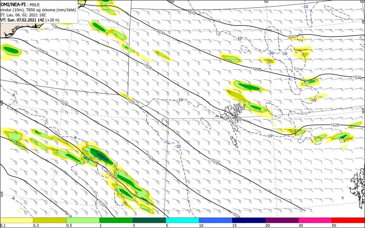Screen dimensions: 365x228
Task: Click the '10W' longitude label
Action: click(x=171, y=2)
